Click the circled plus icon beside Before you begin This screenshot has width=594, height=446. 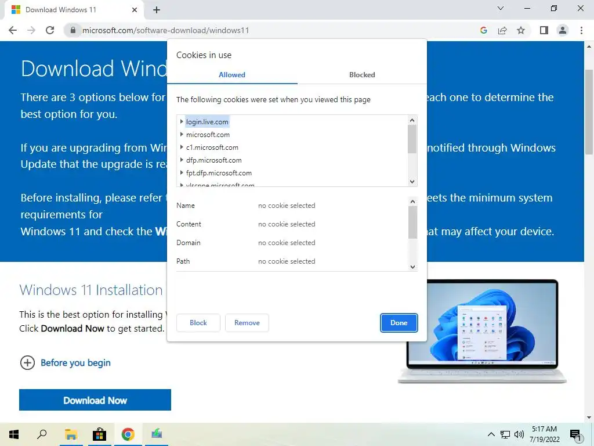[27, 363]
